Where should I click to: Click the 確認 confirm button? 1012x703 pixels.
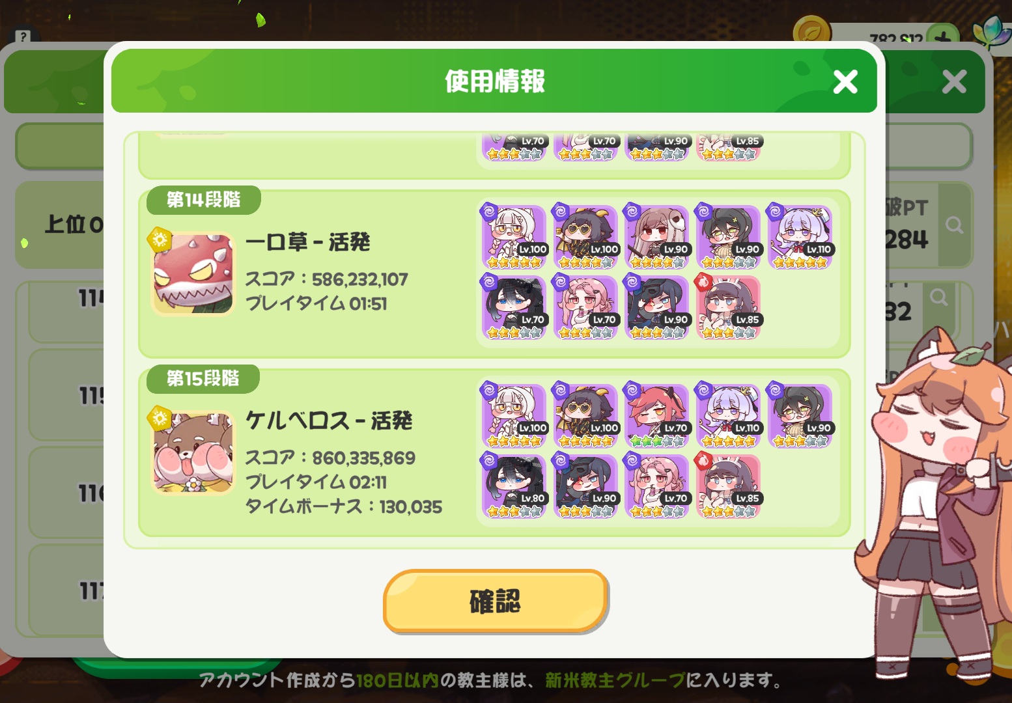point(495,601)
